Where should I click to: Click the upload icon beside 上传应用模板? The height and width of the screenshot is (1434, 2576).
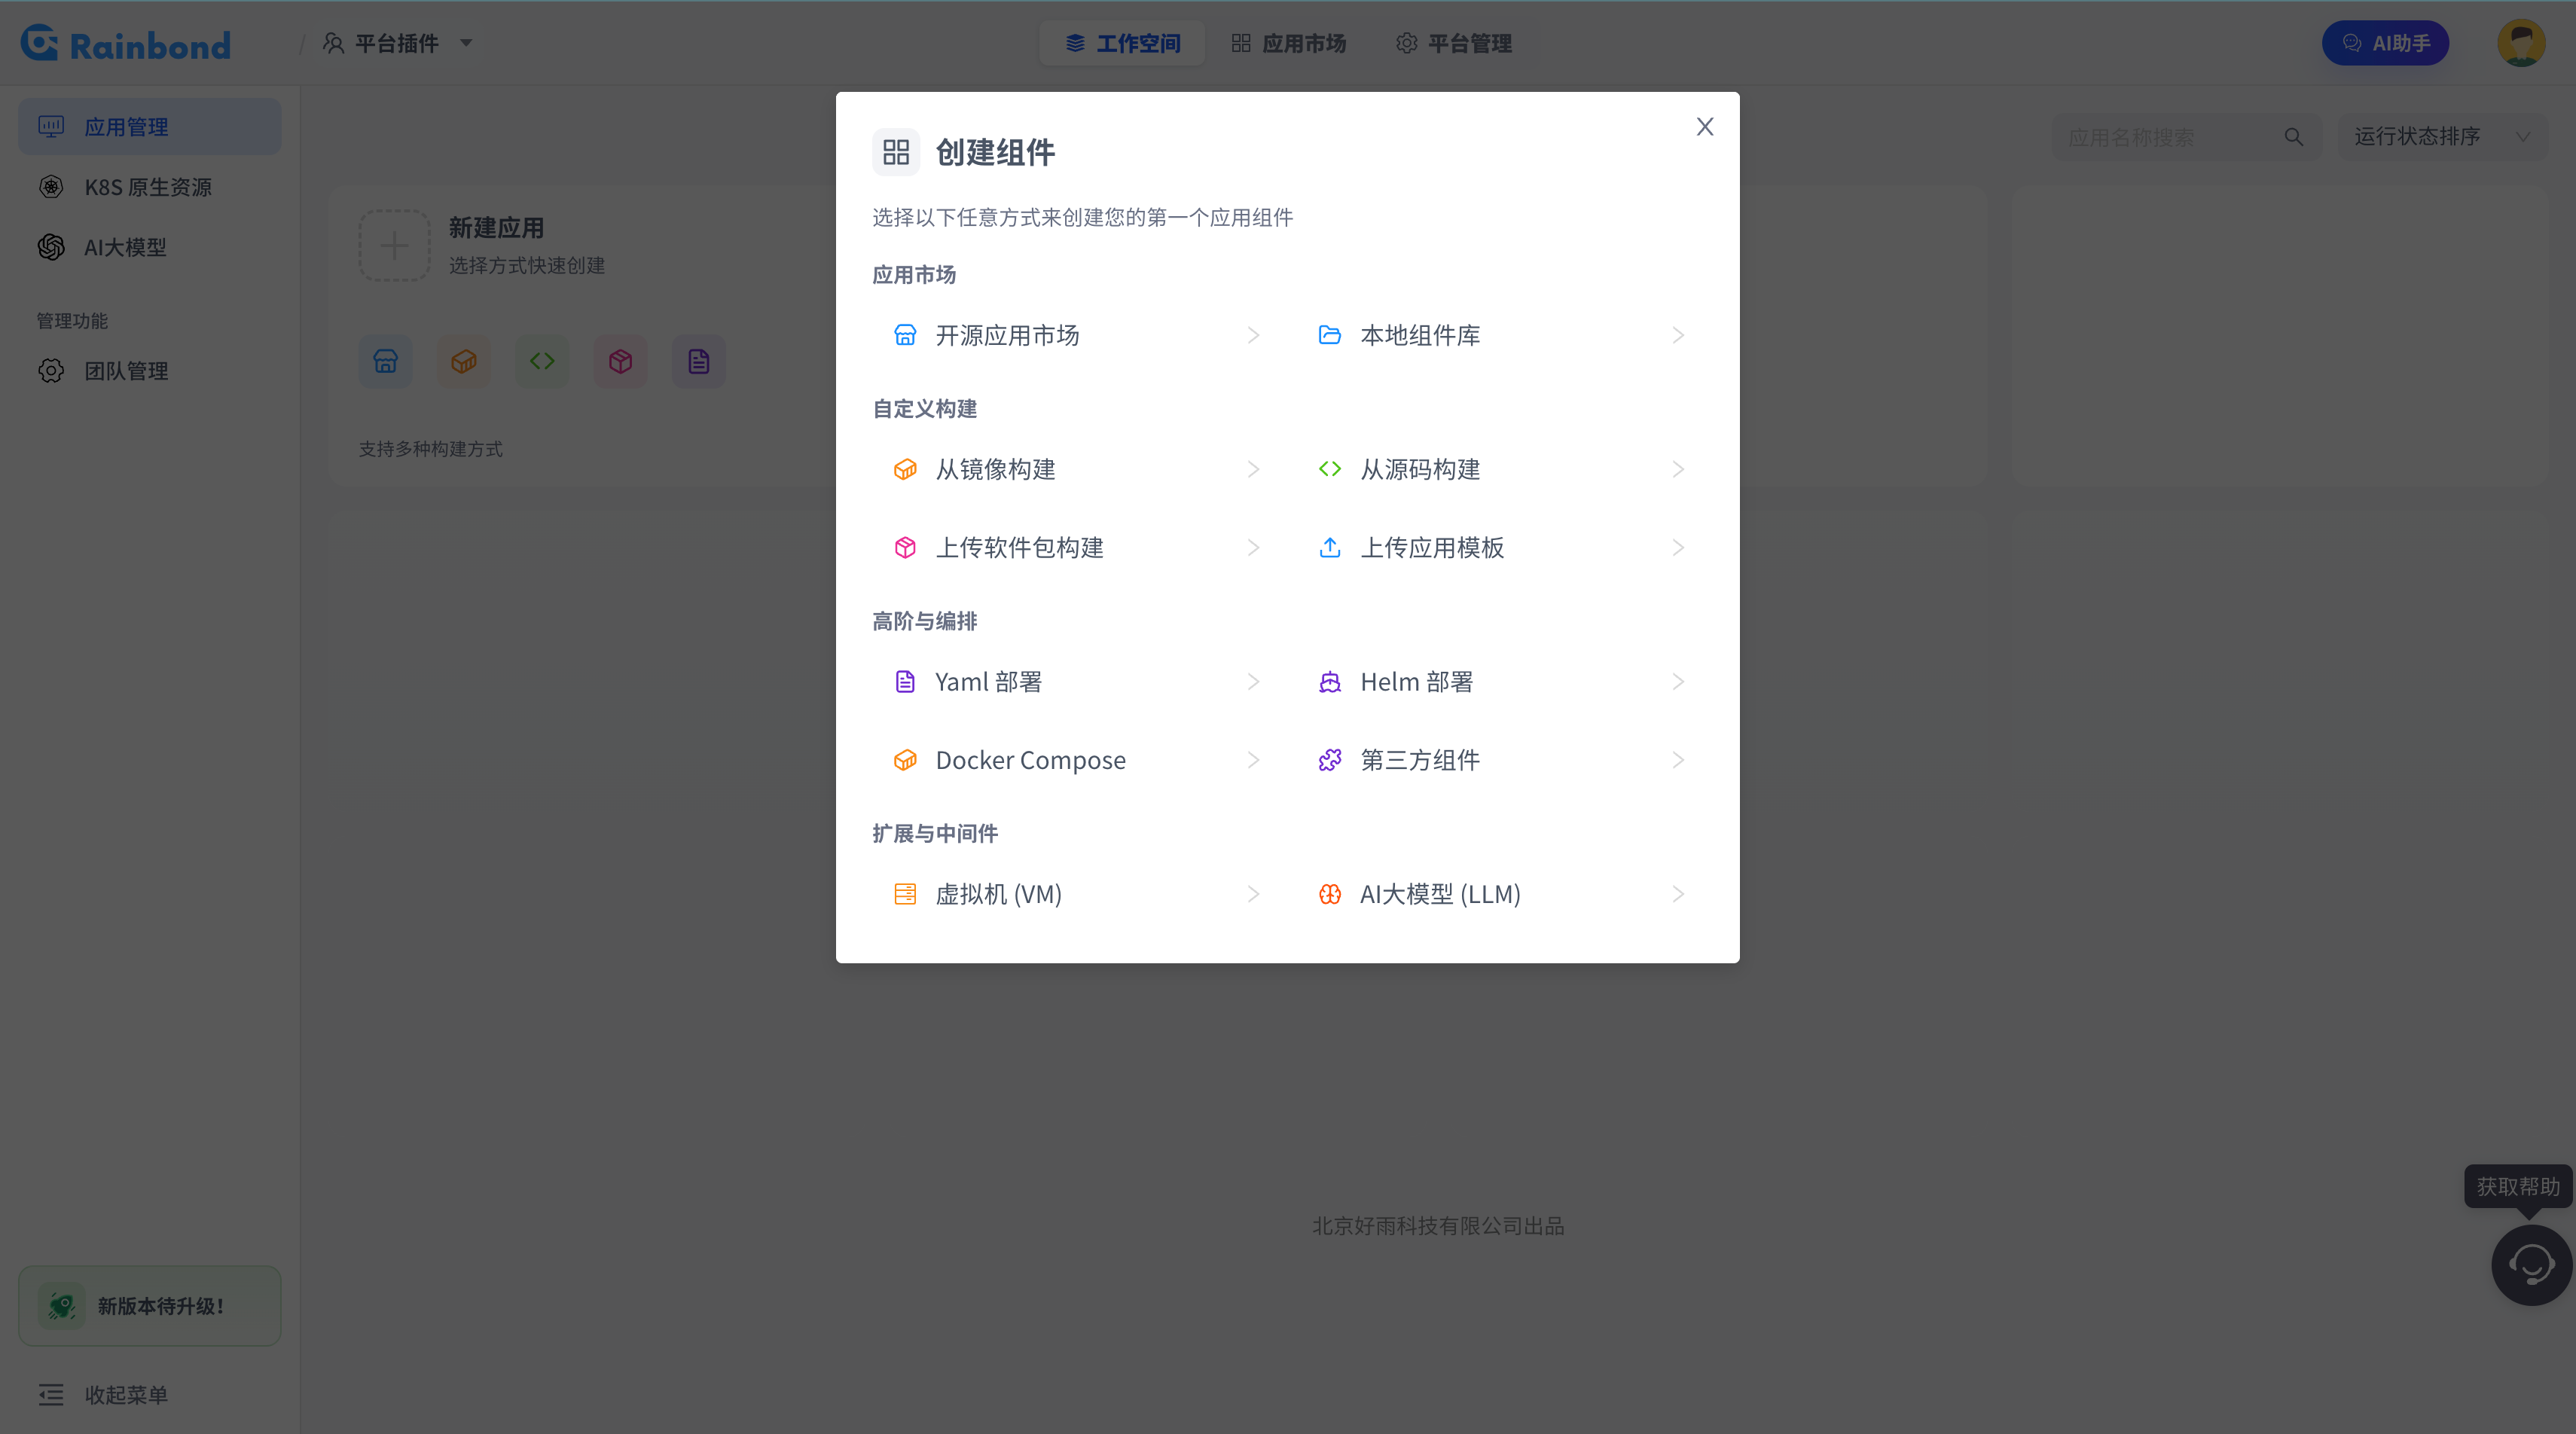1329,547
